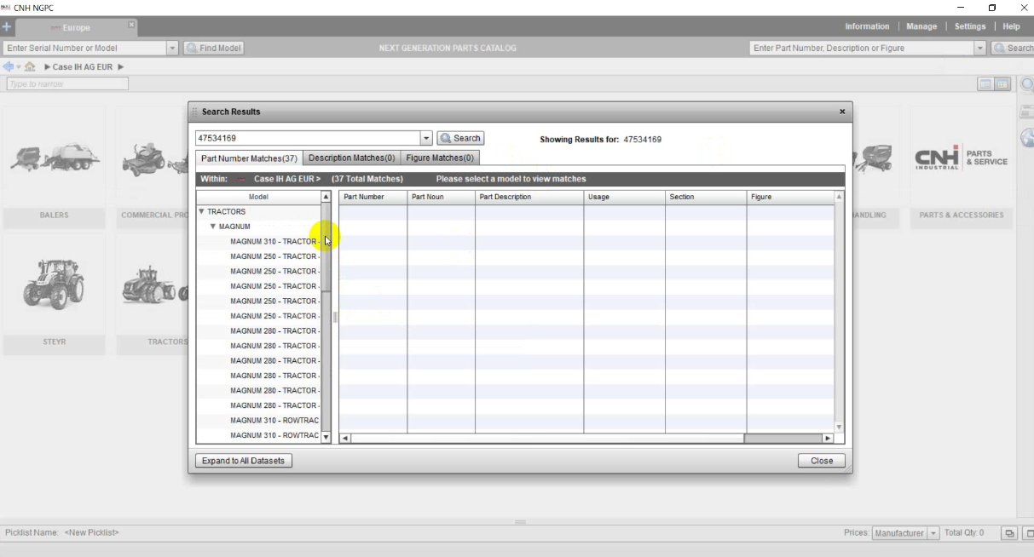Viewport: 1034px width, 557px height.
Task: Click Case IH AG EUR > in the Within bar
Action: pos(287,180)
